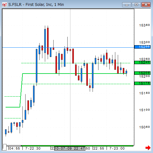Select the blue 15286 price label
Viewport: 153px width, 153px height.
(x=142, y=47)
